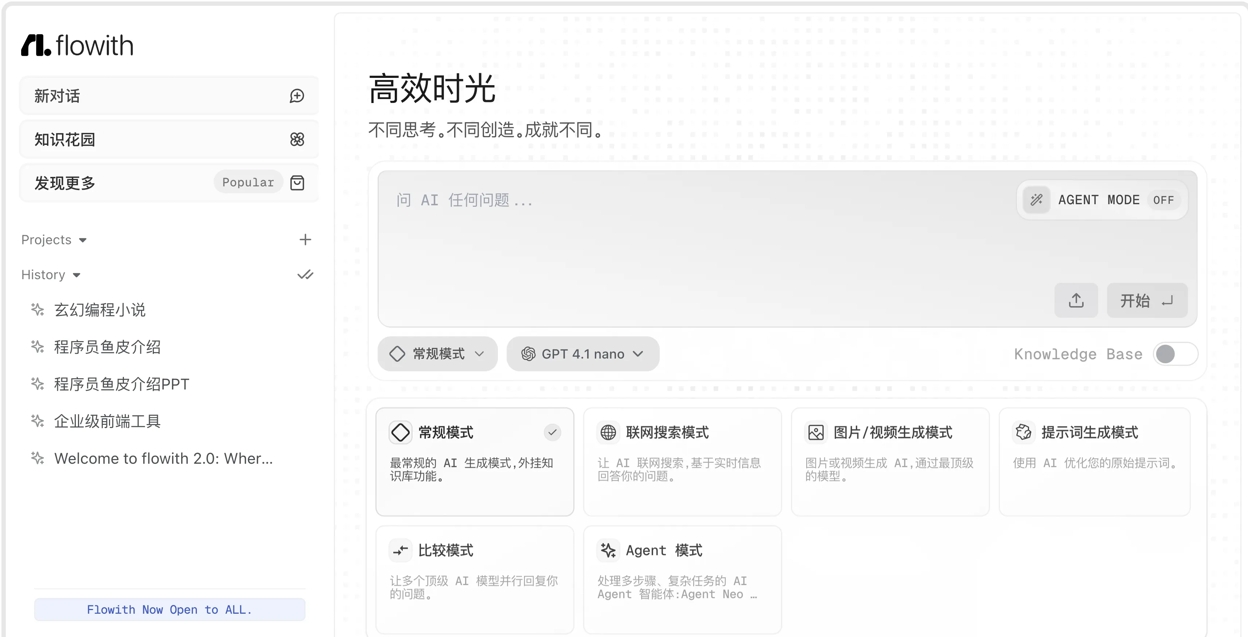Collapse the Projects section arrow
The height and width of the screenshot is (637, 1248).
tap(83, 240)
